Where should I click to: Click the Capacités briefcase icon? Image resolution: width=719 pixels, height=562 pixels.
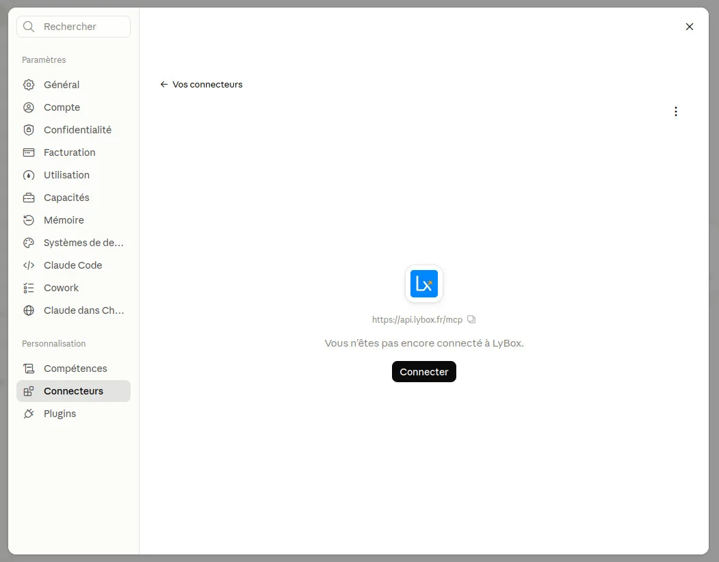click(x=29, y=198)
